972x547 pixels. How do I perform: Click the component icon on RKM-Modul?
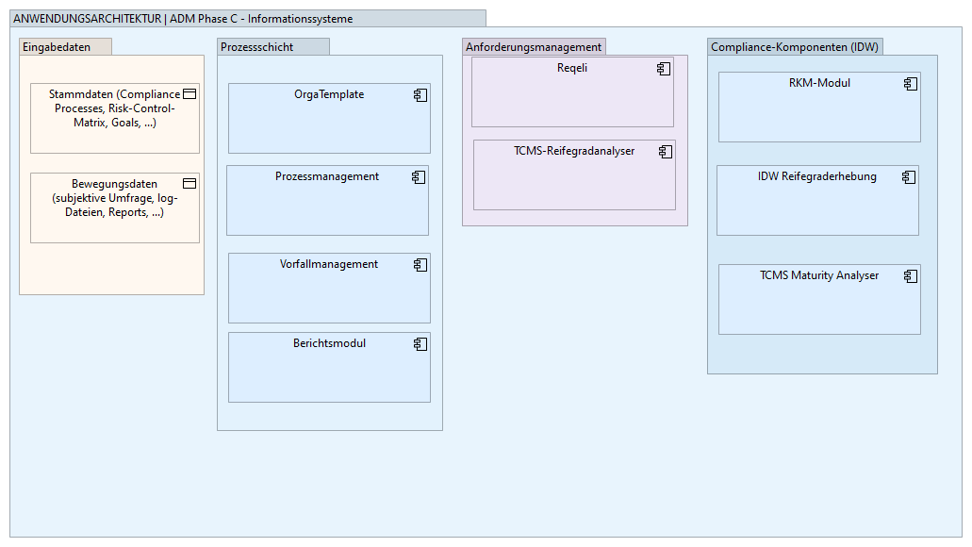point(911,84)
